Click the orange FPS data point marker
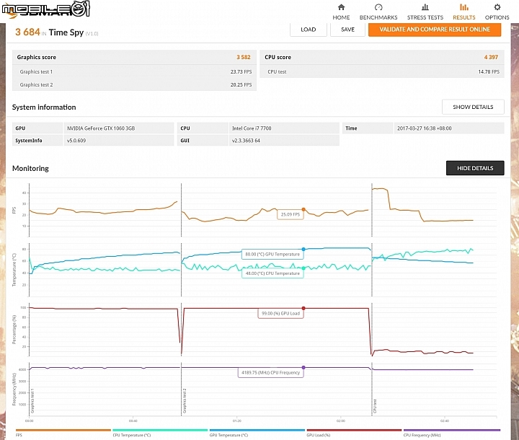The width and height of the screenshot is (519, 440). tap(303, 209)
